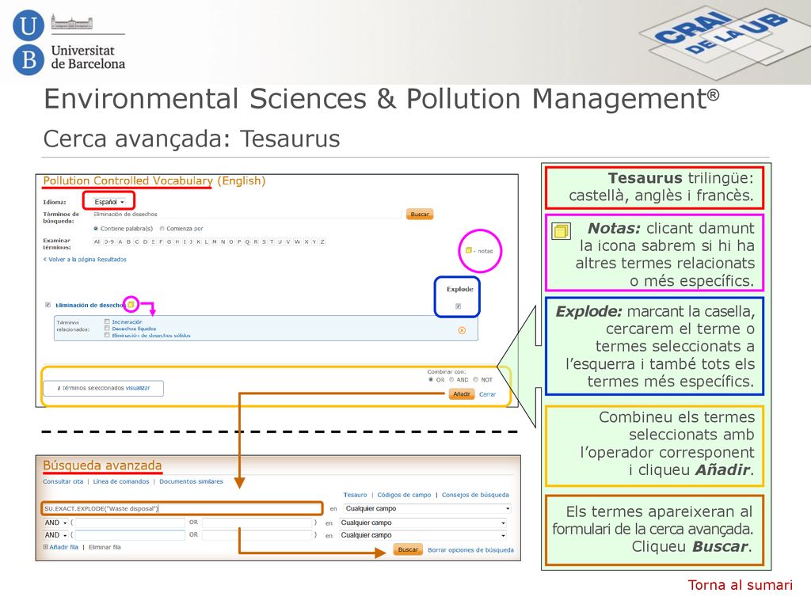Click the Cerrar link
This screenshot has height=608, width=811.
point(488,394)
